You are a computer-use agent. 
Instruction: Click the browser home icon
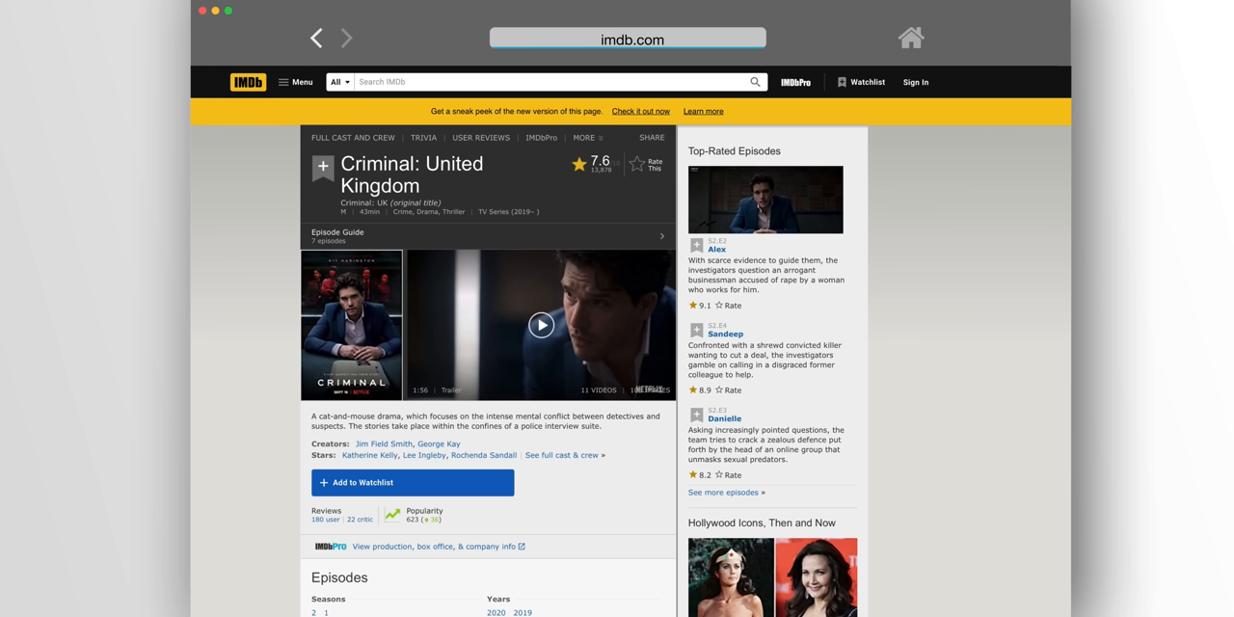pos(910,37)
